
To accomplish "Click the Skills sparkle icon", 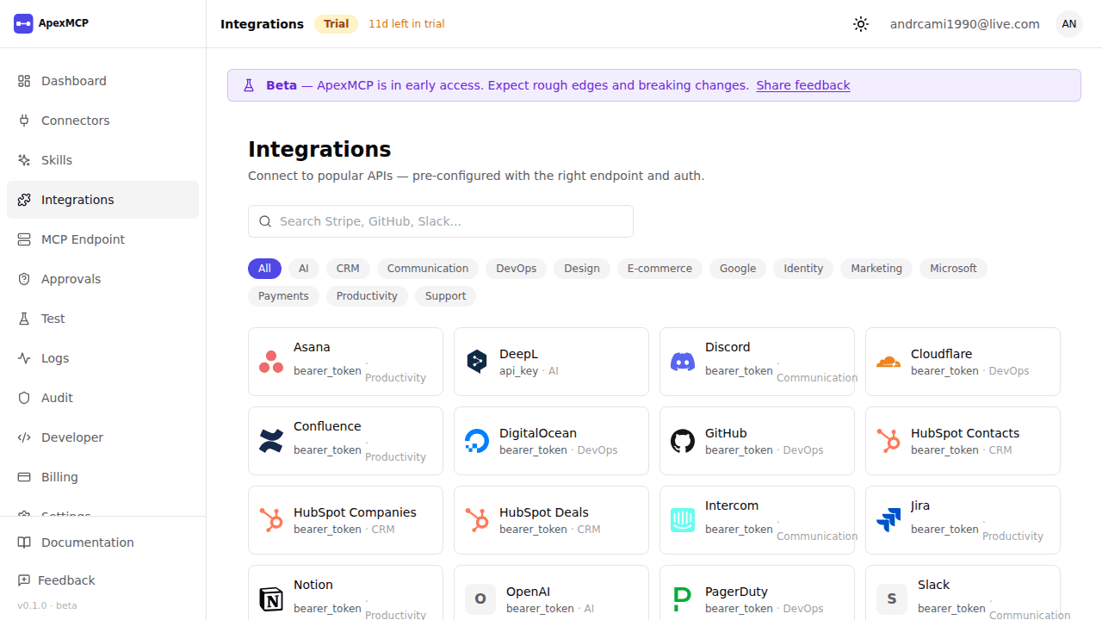I will pyautogui.click(x=24, y=160).
